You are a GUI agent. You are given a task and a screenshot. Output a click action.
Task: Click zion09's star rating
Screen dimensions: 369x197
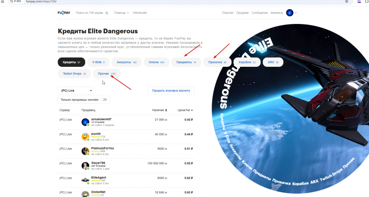coord(96,137)
